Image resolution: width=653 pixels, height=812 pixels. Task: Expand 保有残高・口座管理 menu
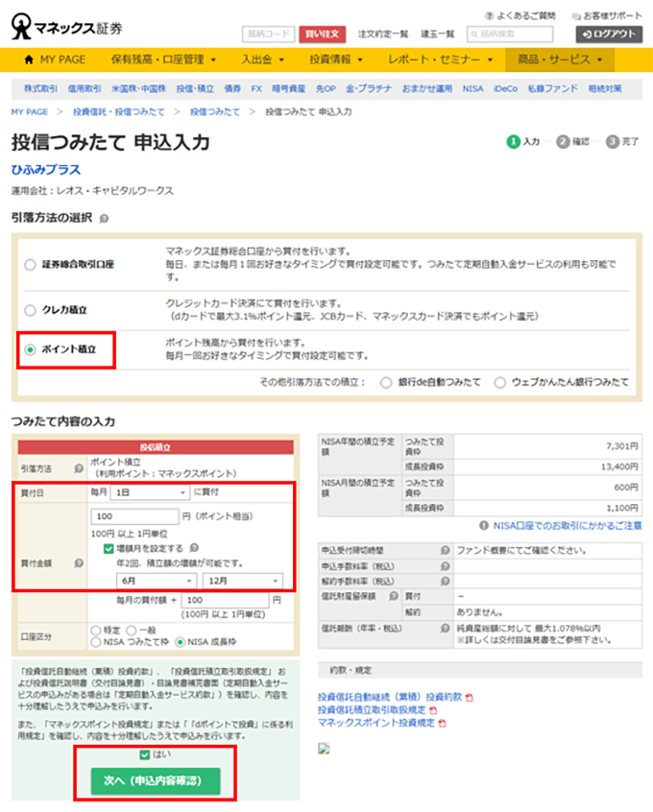tap(163, 60)
